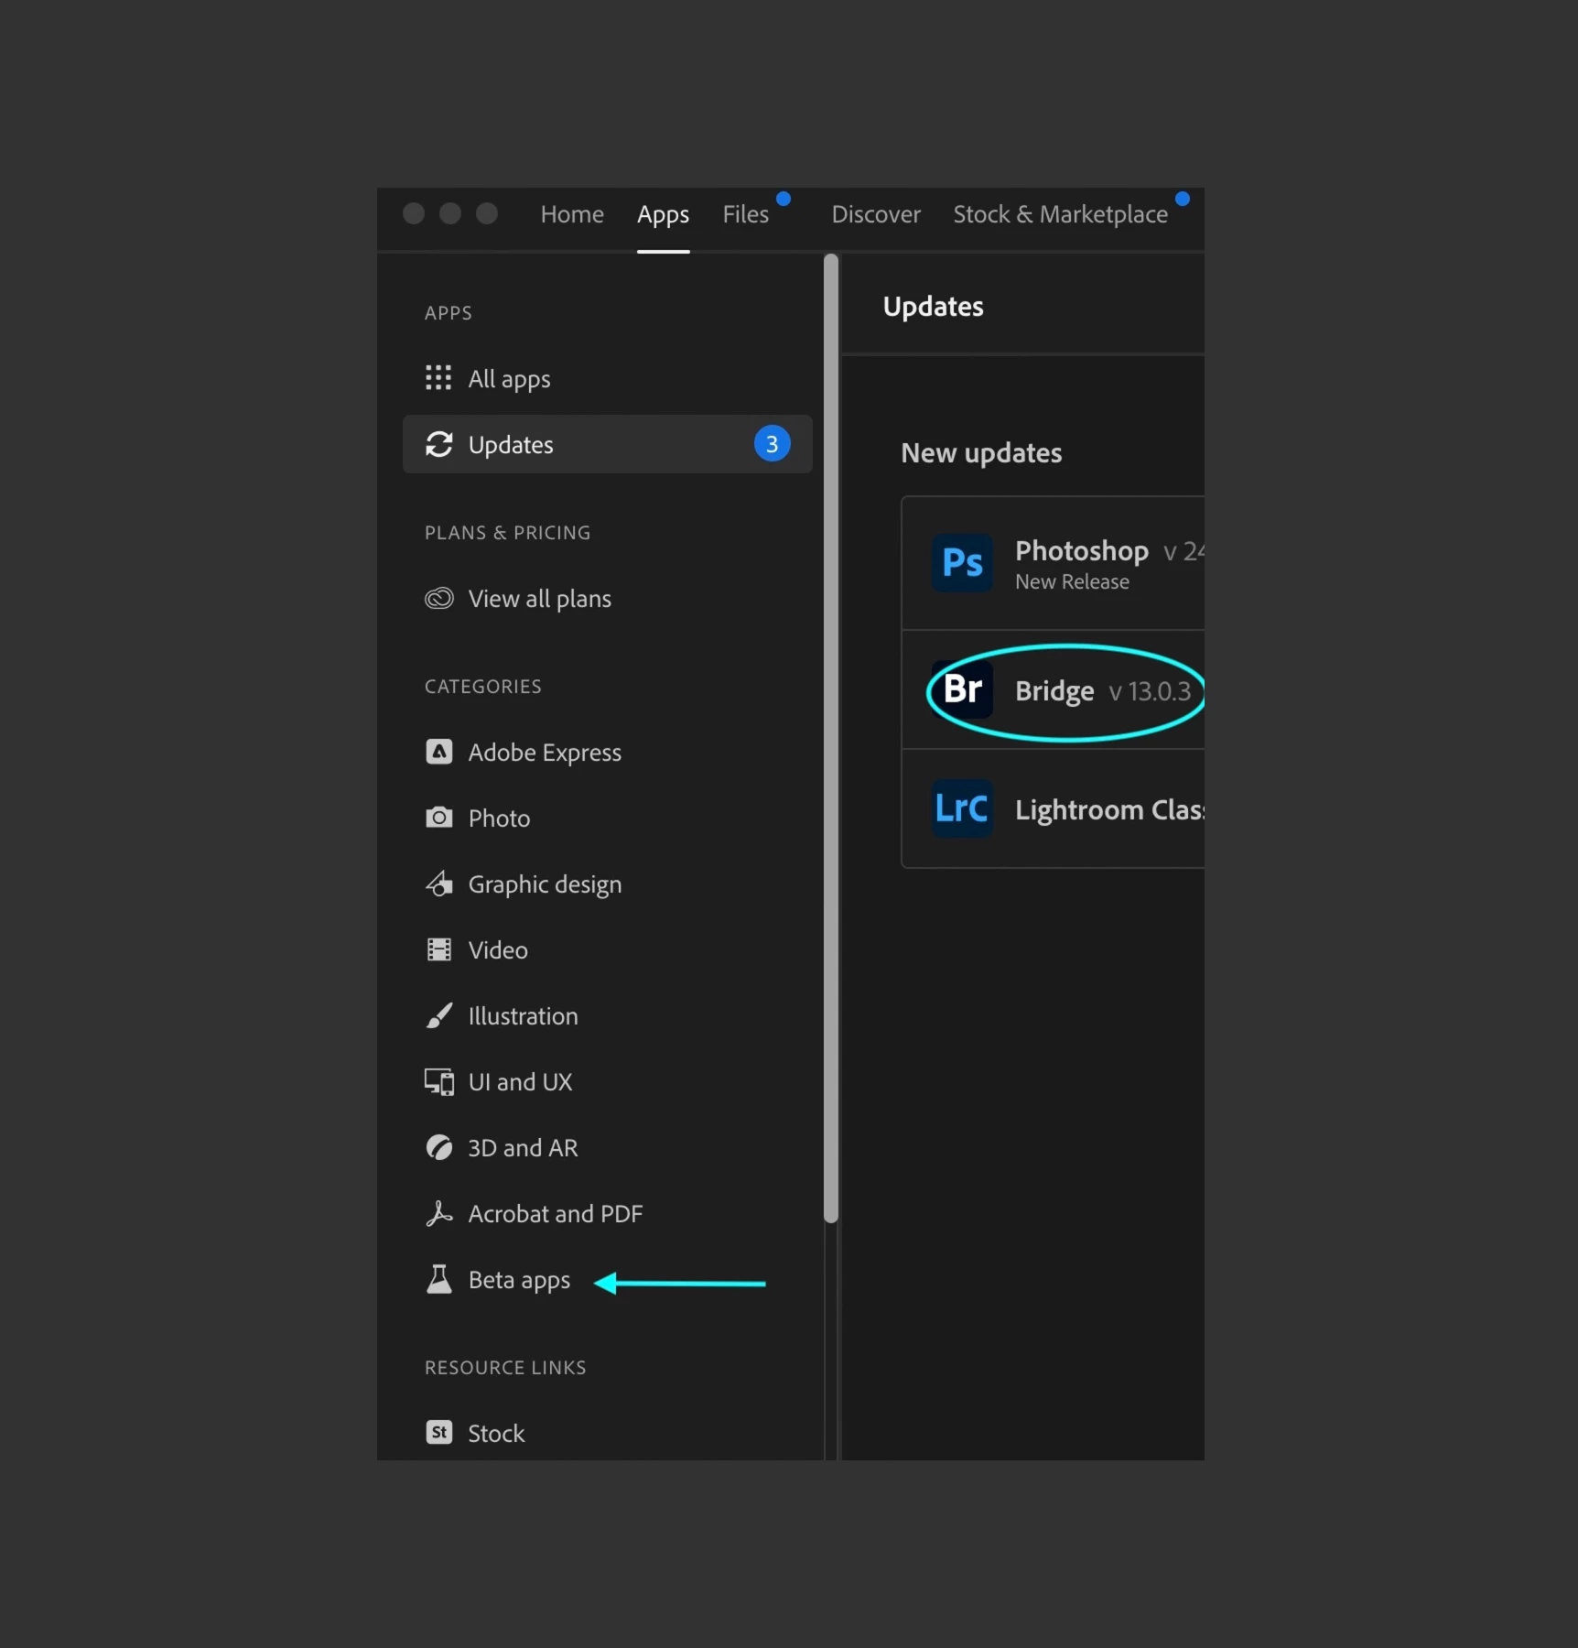The width and height of the screenshot is (1578, 1648).
Task: Select the Updates sidebar item
Action: (x=607, y=444)
